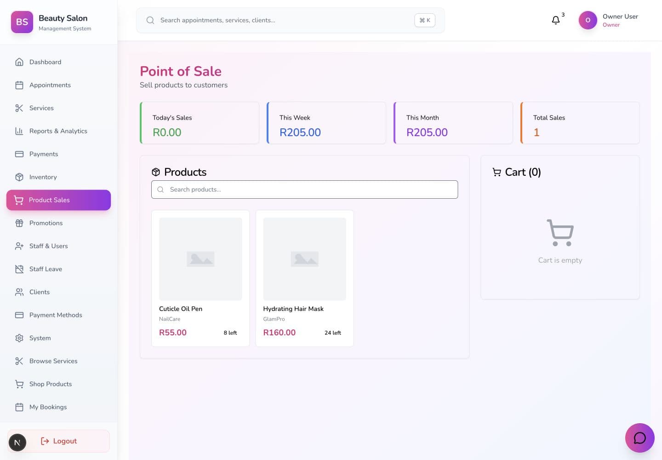The width and height of the screenshot is (662, 460).
Task: Open Shop Products sidebar link
Action: pyautogui.click(x=59, y=384)
